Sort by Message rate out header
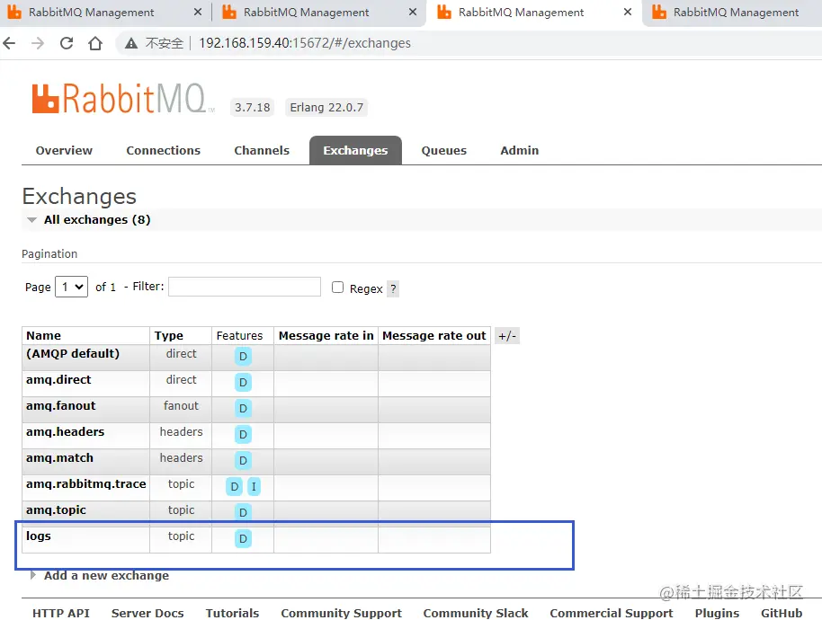 [434, 336]
